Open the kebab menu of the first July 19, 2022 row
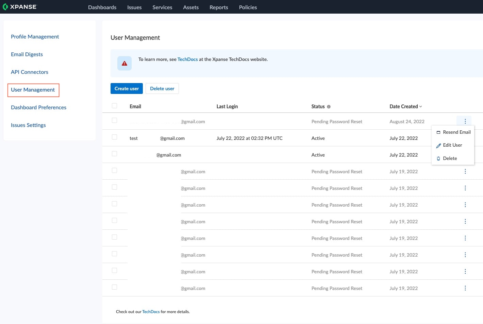The image size is (483, 324). coord(465,172)
